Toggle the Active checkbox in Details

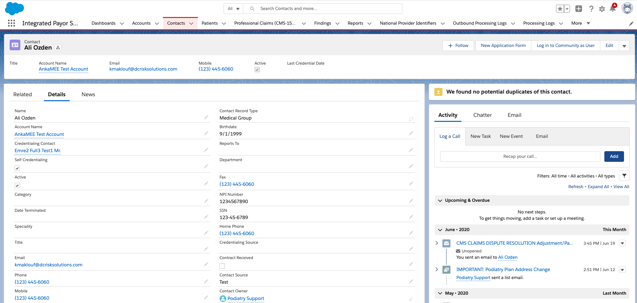click(17, 185)
